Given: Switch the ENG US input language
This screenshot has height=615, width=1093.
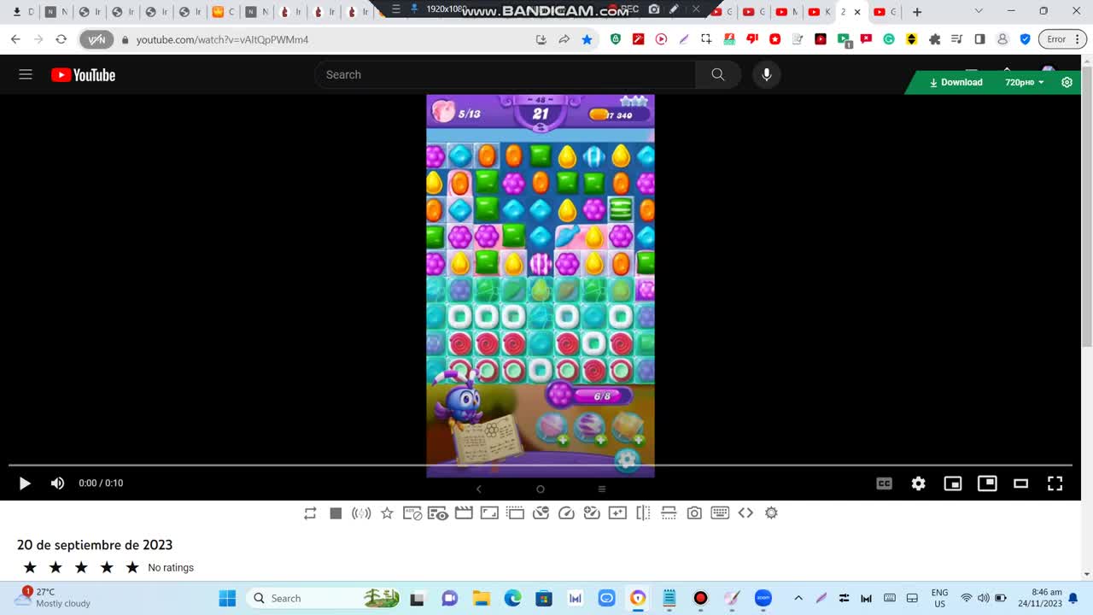Looking at the screenshot, I should pos(939,598).
